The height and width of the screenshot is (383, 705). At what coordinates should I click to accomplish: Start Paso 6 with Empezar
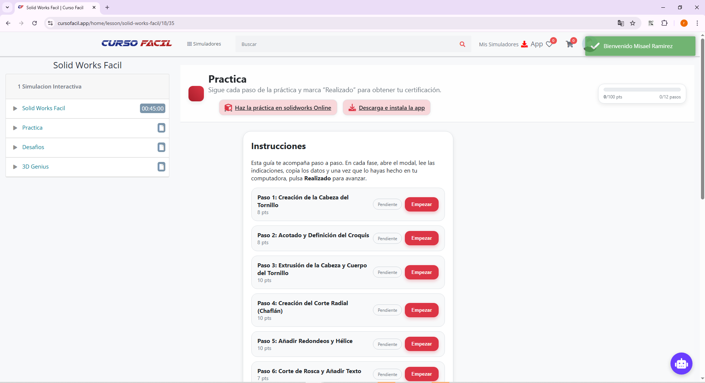(421, 374)
